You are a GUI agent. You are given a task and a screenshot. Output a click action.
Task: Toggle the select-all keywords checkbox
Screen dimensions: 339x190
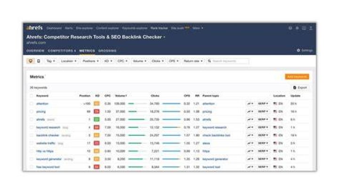[32, 95]
